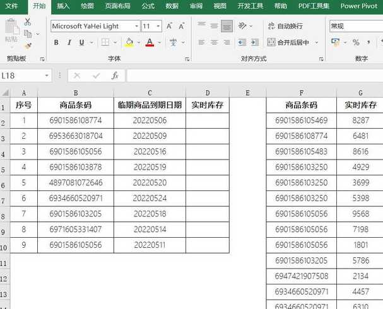
Task: Apply cell borders
Action: click(x=105, y=42)
